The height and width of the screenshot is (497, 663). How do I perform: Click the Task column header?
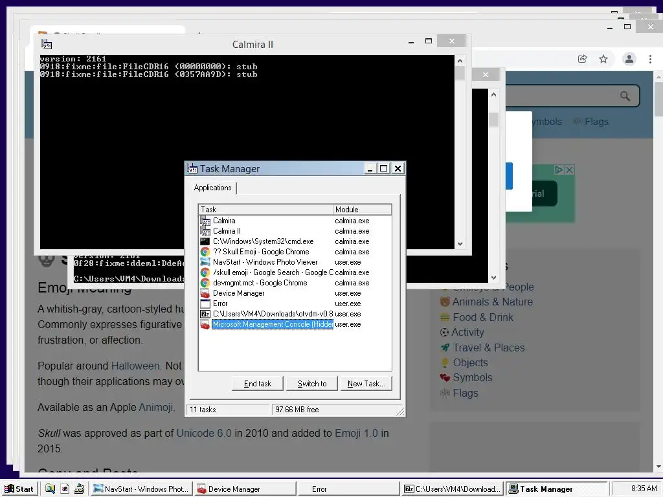tap(265, 210)
